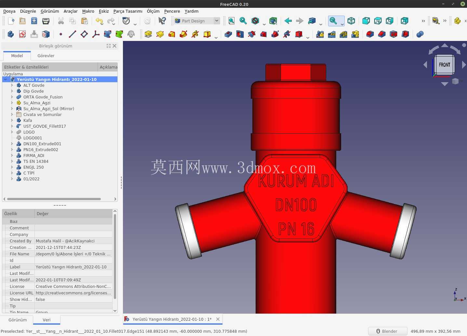
Task: Click the Blender navigation style button
Action: [x=387, y=331]
